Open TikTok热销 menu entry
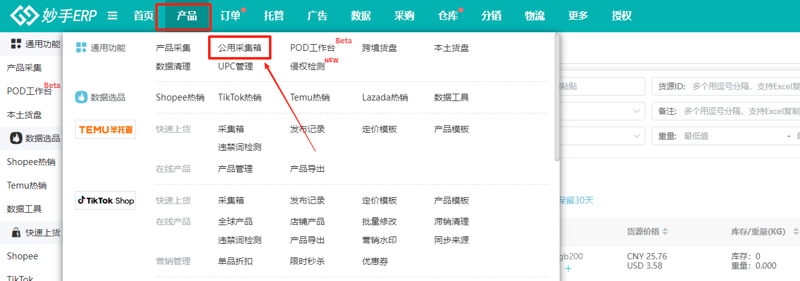 pos(240,97)
